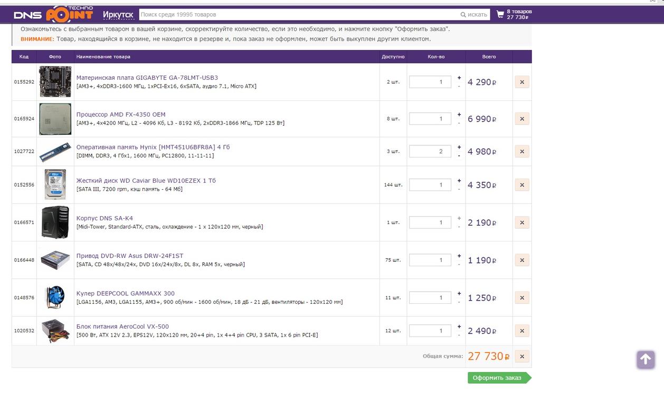Open Кулер DEEPCOOL GAMMAXX 300 link
The width and height of the screenshot is (664, 410).
pyautogui.click(x=126, y=294)
